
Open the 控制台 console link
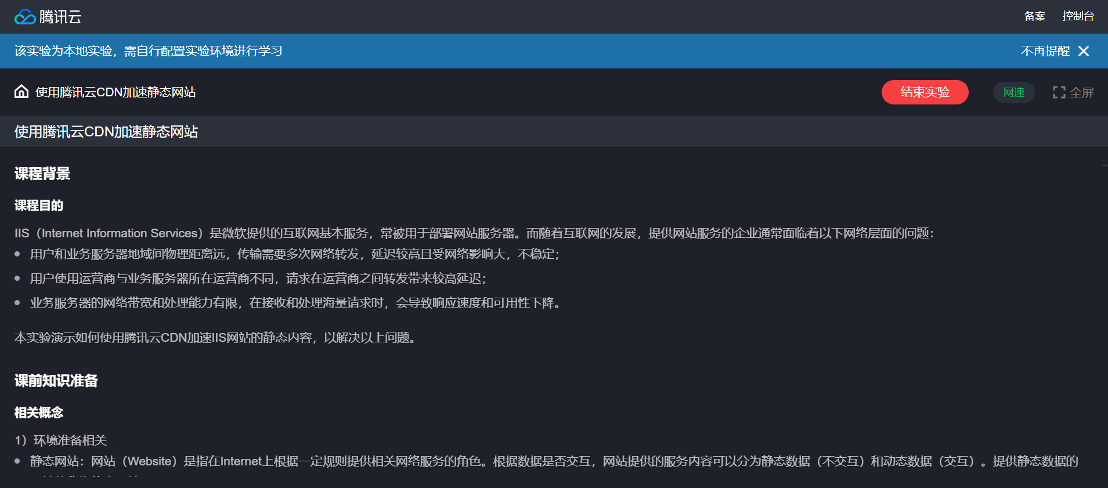pos(1078,16)
